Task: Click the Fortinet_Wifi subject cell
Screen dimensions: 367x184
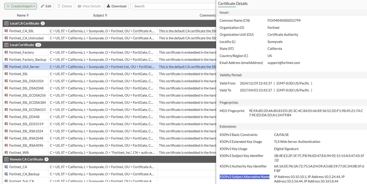Action: pos(102,153)
